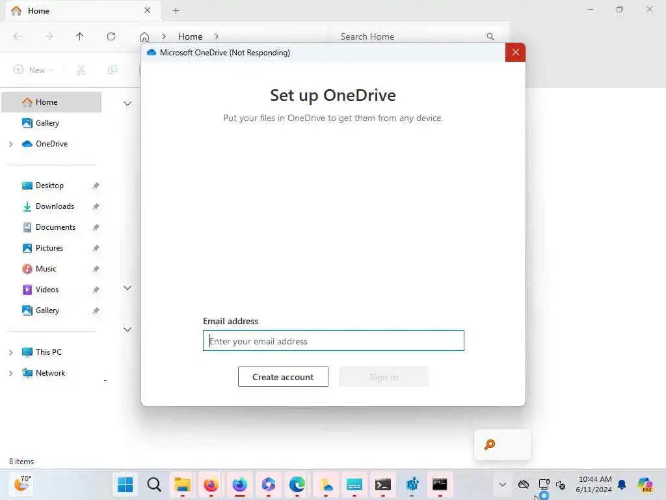Launch Firefox Developer Edition from the taskbar
The height and width of the screenshot is (500, 666).
(x=240, y=484)
